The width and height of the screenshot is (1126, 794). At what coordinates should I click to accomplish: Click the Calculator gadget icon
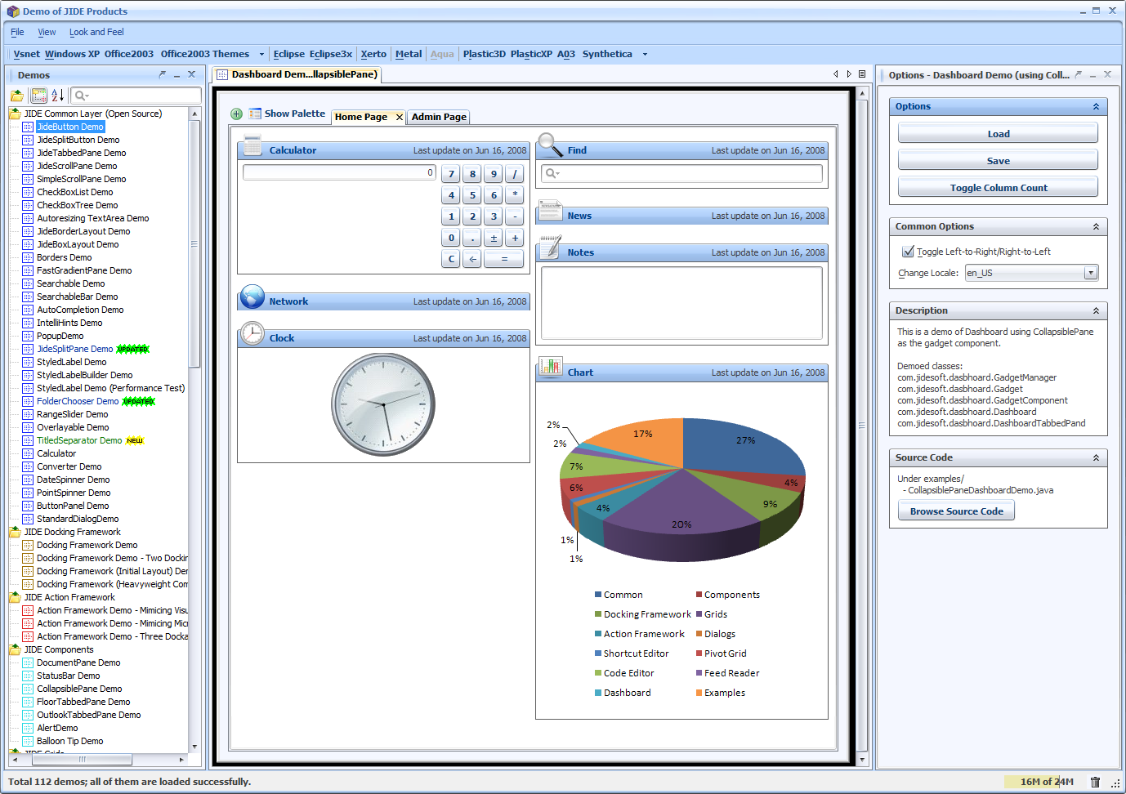click(x=252, y=145)
